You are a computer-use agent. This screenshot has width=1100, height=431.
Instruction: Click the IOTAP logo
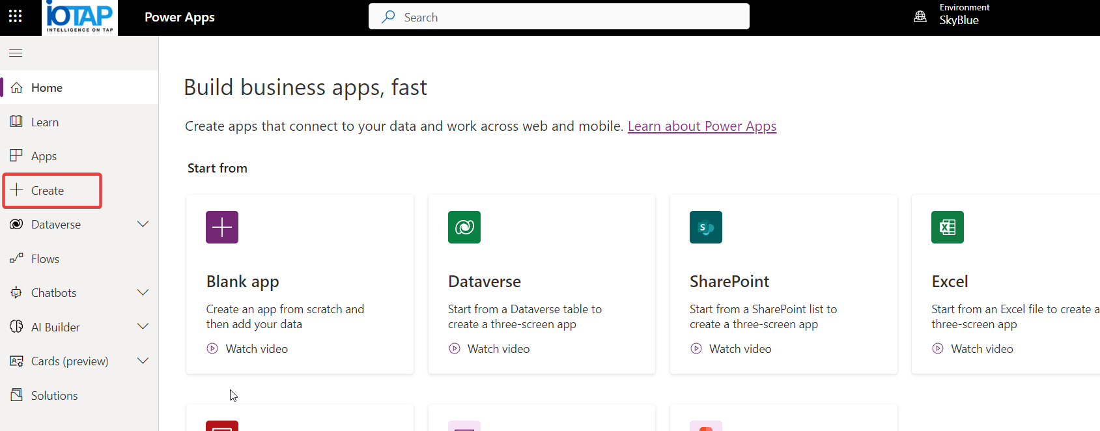(79, 17)
